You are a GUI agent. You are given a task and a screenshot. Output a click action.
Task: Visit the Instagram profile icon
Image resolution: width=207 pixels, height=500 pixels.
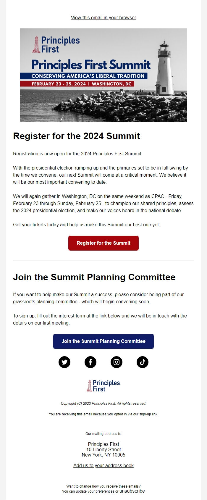pos(117,362)
